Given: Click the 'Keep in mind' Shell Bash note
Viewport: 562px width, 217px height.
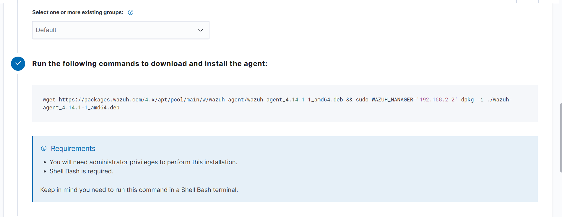Looking at the screenshot, I should pos(139,190).
